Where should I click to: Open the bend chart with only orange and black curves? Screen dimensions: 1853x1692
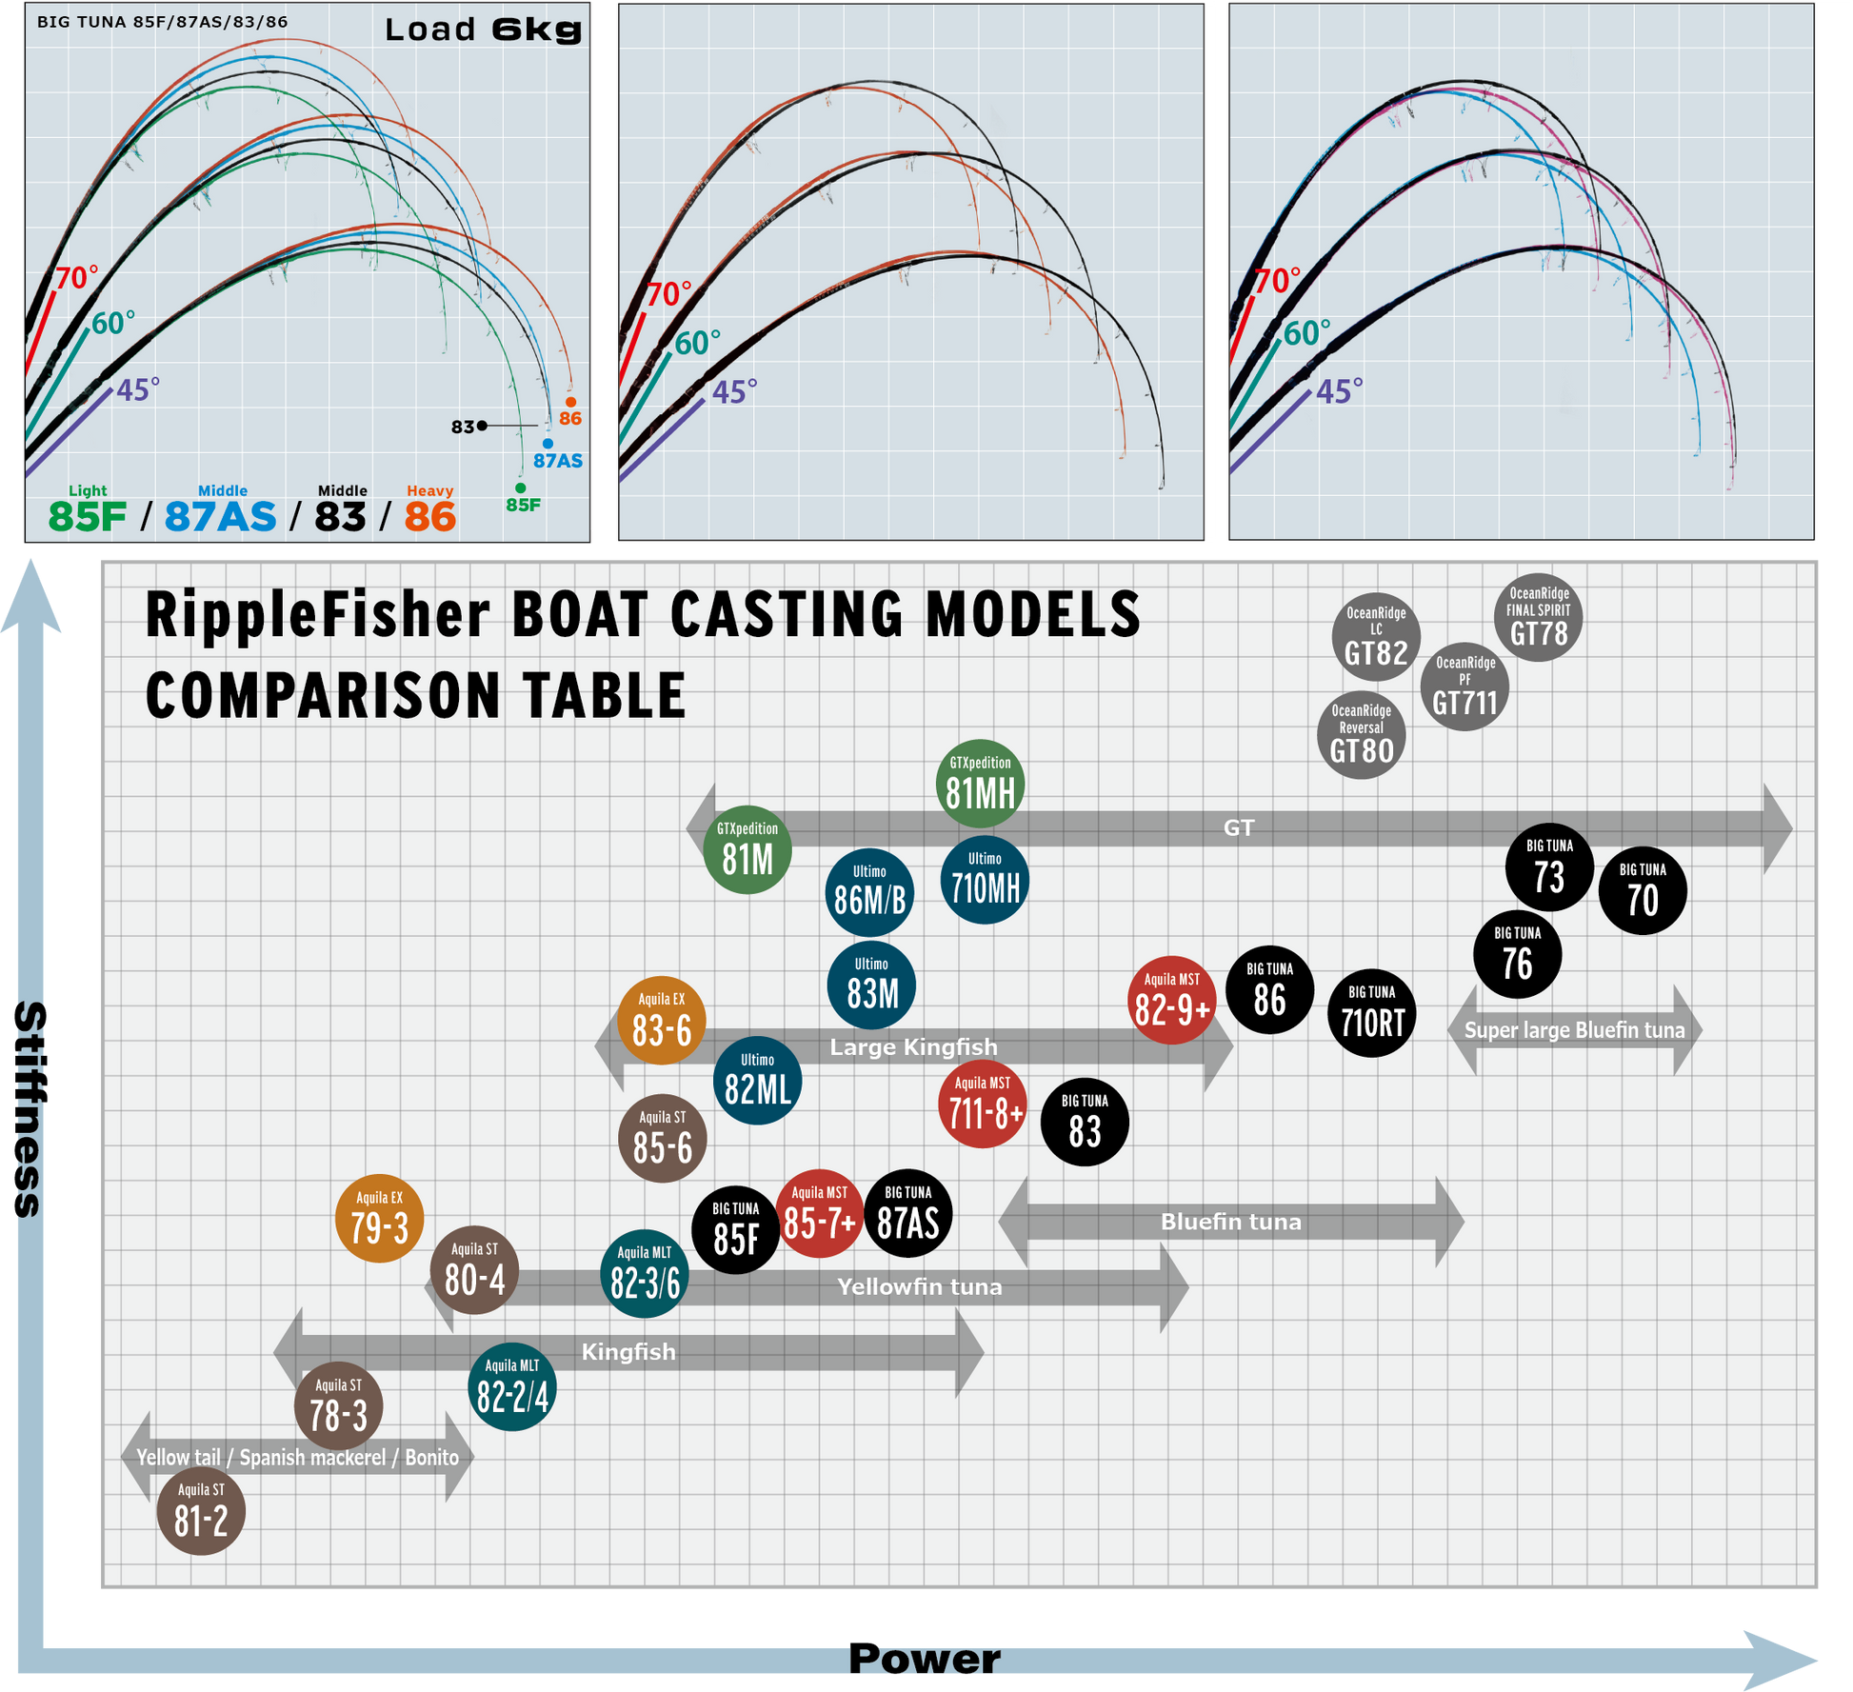coord(911,271)
